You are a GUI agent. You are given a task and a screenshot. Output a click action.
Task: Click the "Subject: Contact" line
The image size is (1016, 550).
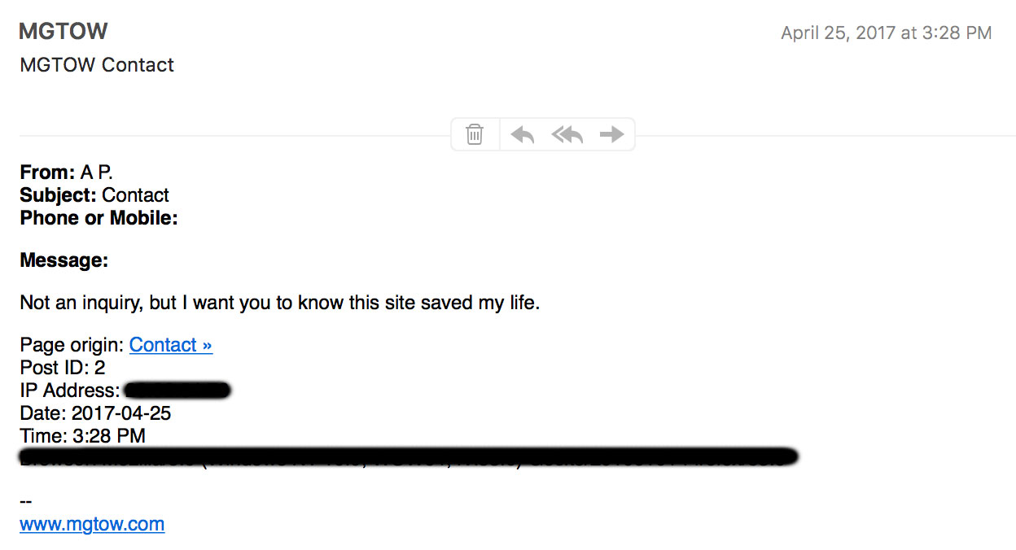point(94,195)
